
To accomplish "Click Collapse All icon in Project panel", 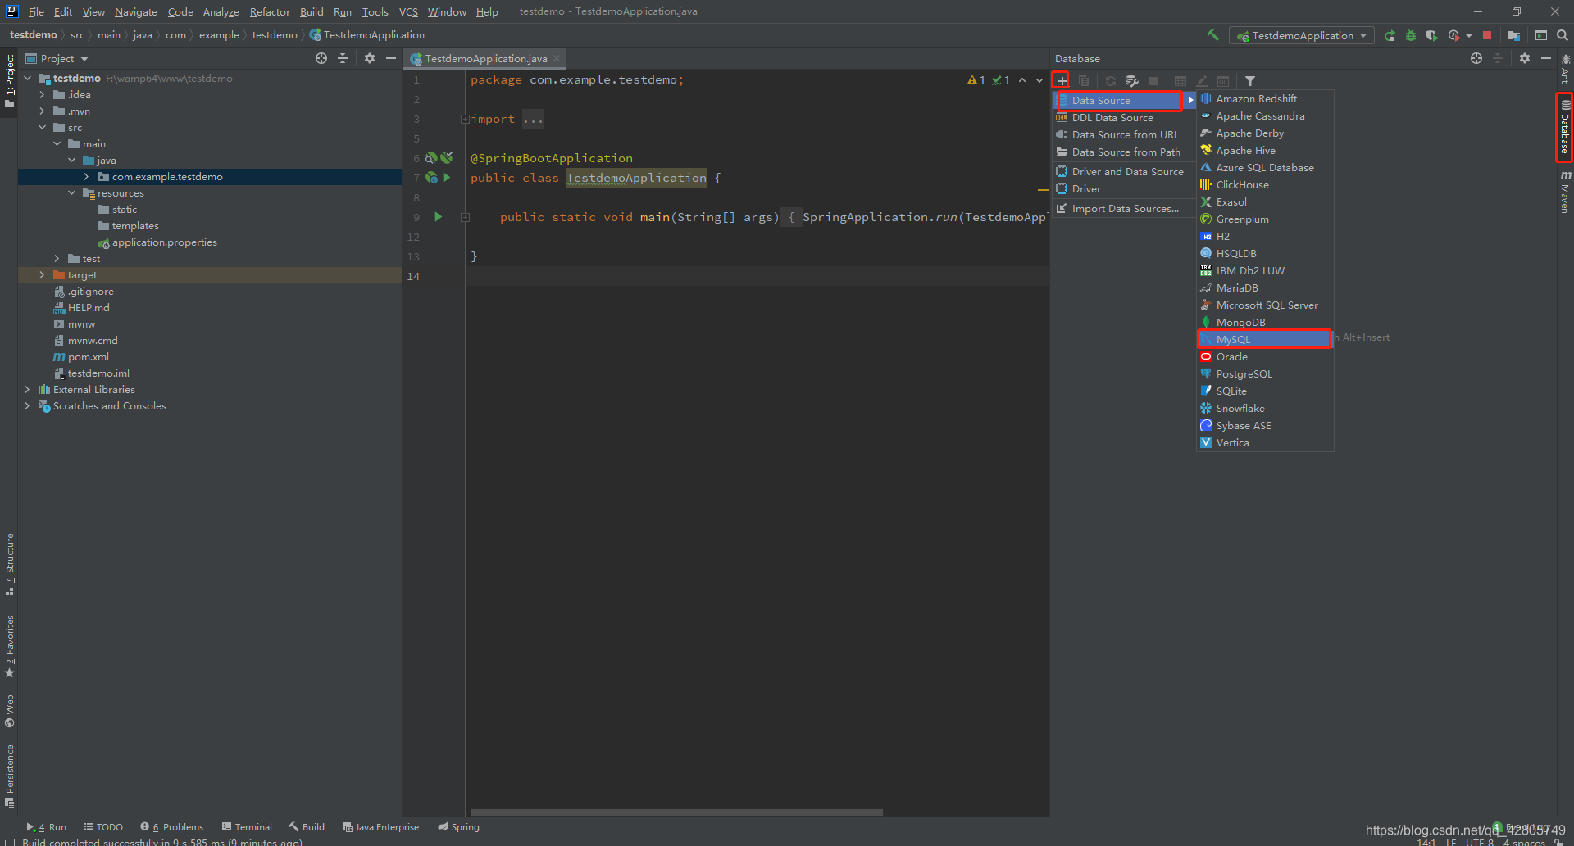I will click(x=343, y=58).
